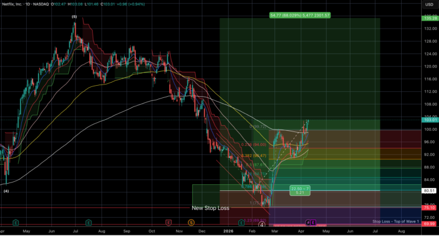Click the green earnings E marker before February
This screenshot has width=439, height=236.
[x=241, y=223]
